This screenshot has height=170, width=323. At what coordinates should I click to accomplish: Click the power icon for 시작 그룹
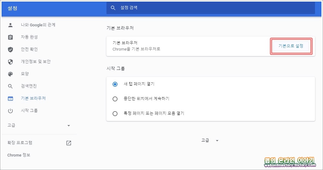[x=10, y=111]
